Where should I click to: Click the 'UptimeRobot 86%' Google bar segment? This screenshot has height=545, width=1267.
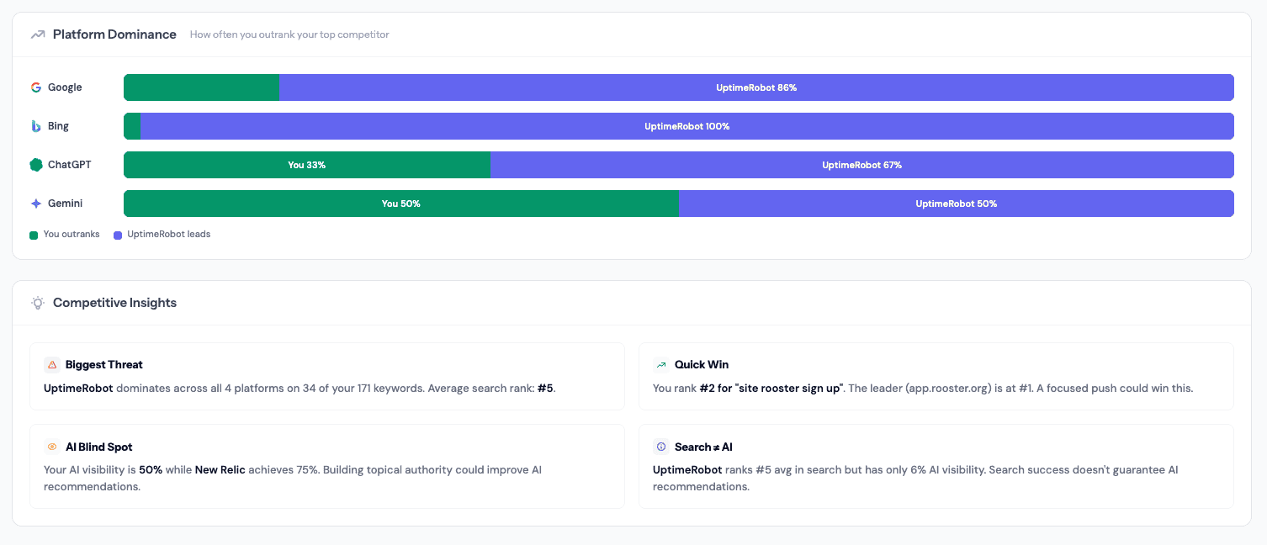pyautogui.click(x=756, y=87)
